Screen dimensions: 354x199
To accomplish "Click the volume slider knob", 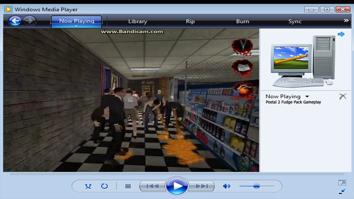I will point(257,186).
